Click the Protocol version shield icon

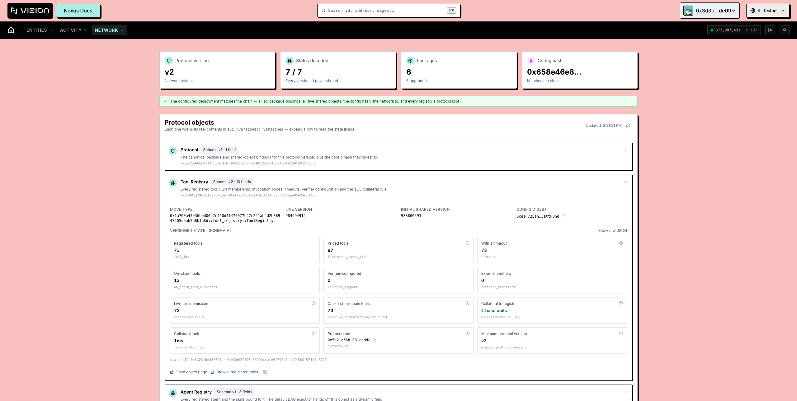click(x=169, y=61)
